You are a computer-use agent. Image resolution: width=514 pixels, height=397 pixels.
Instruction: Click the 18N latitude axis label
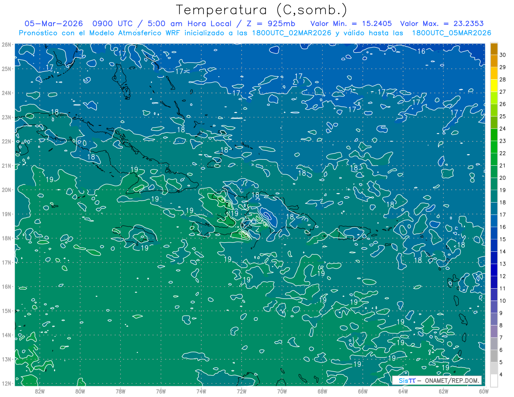(6, 238)
